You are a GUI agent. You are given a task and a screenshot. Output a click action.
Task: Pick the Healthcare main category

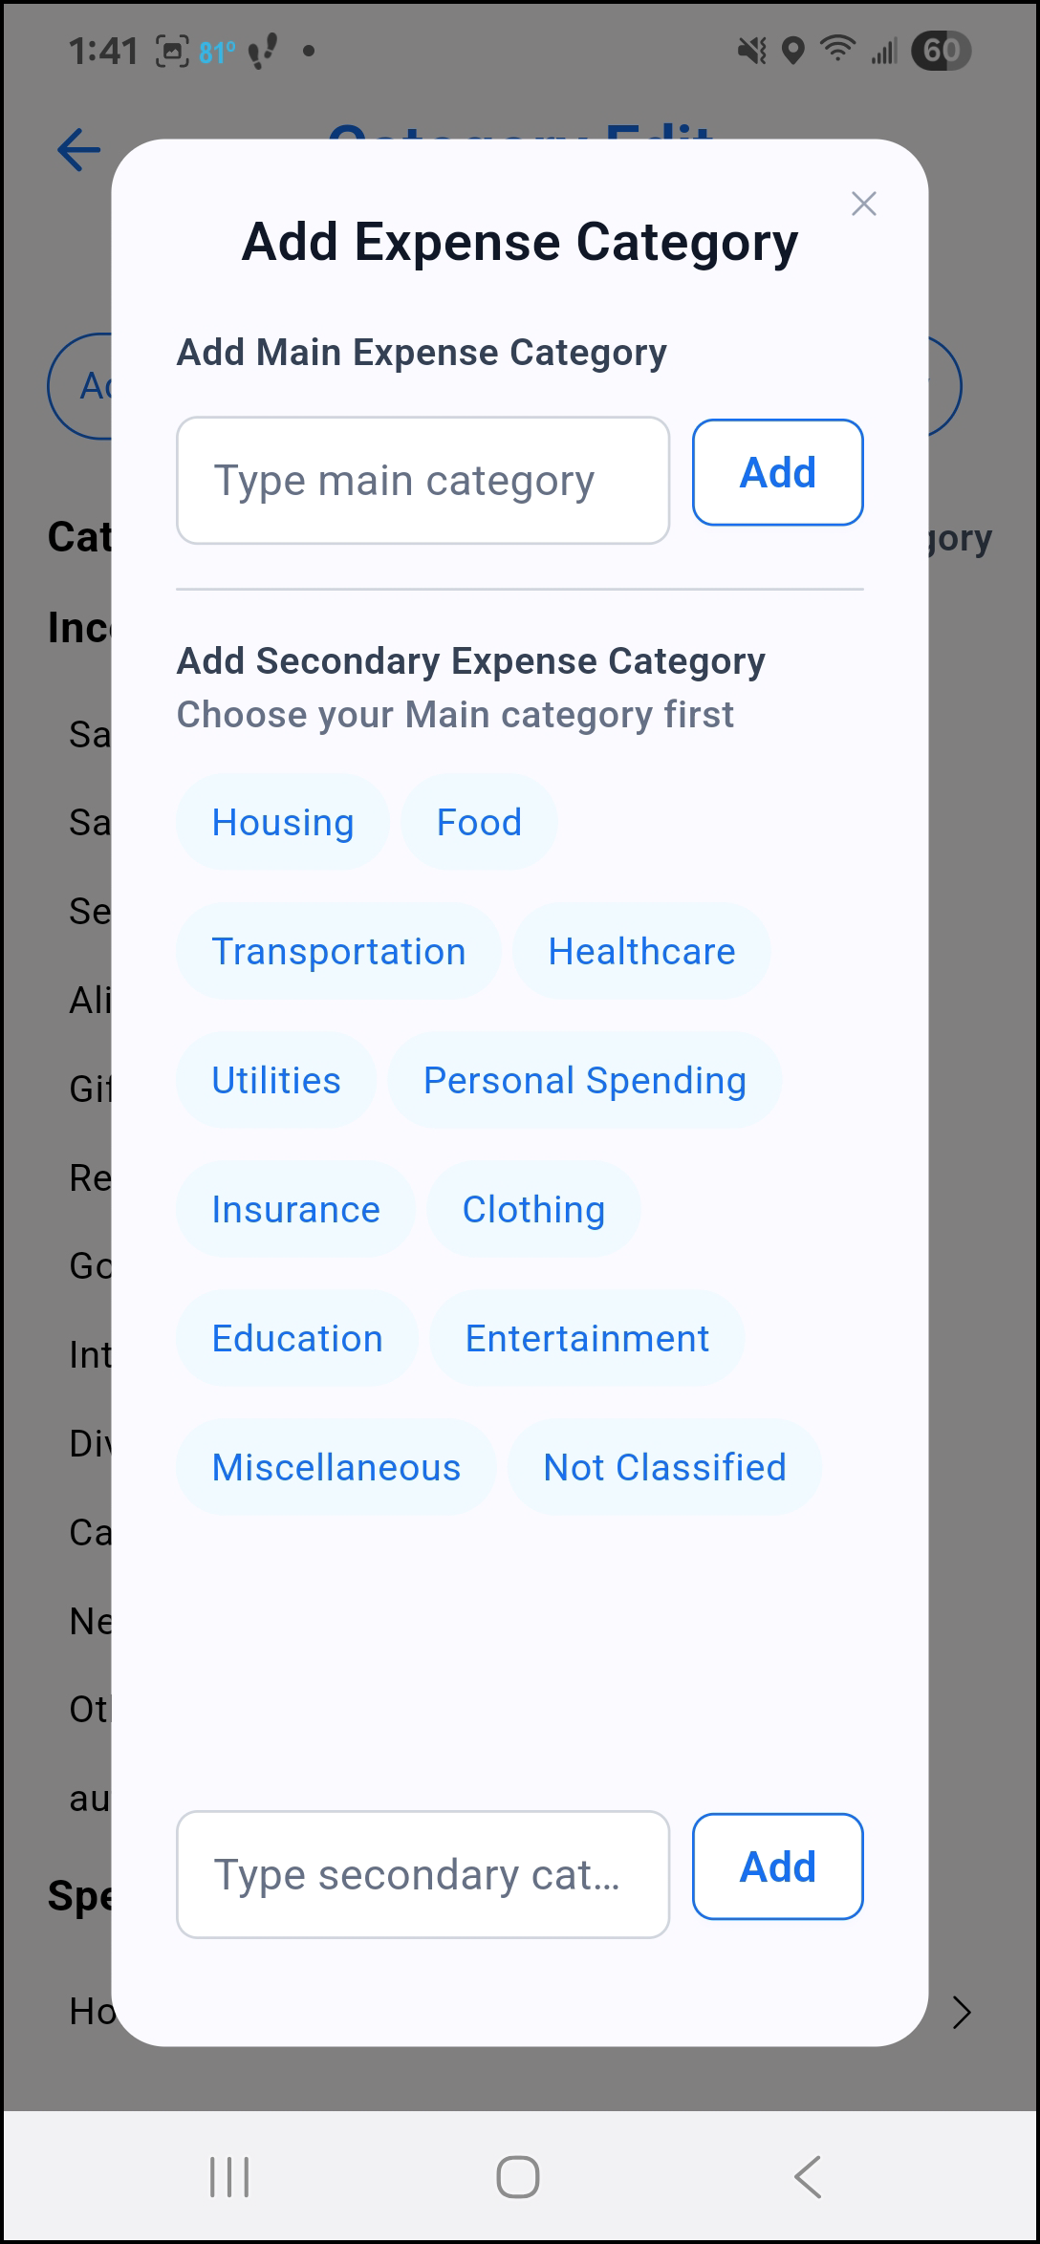pyautogui.click(x=641, y=951)
